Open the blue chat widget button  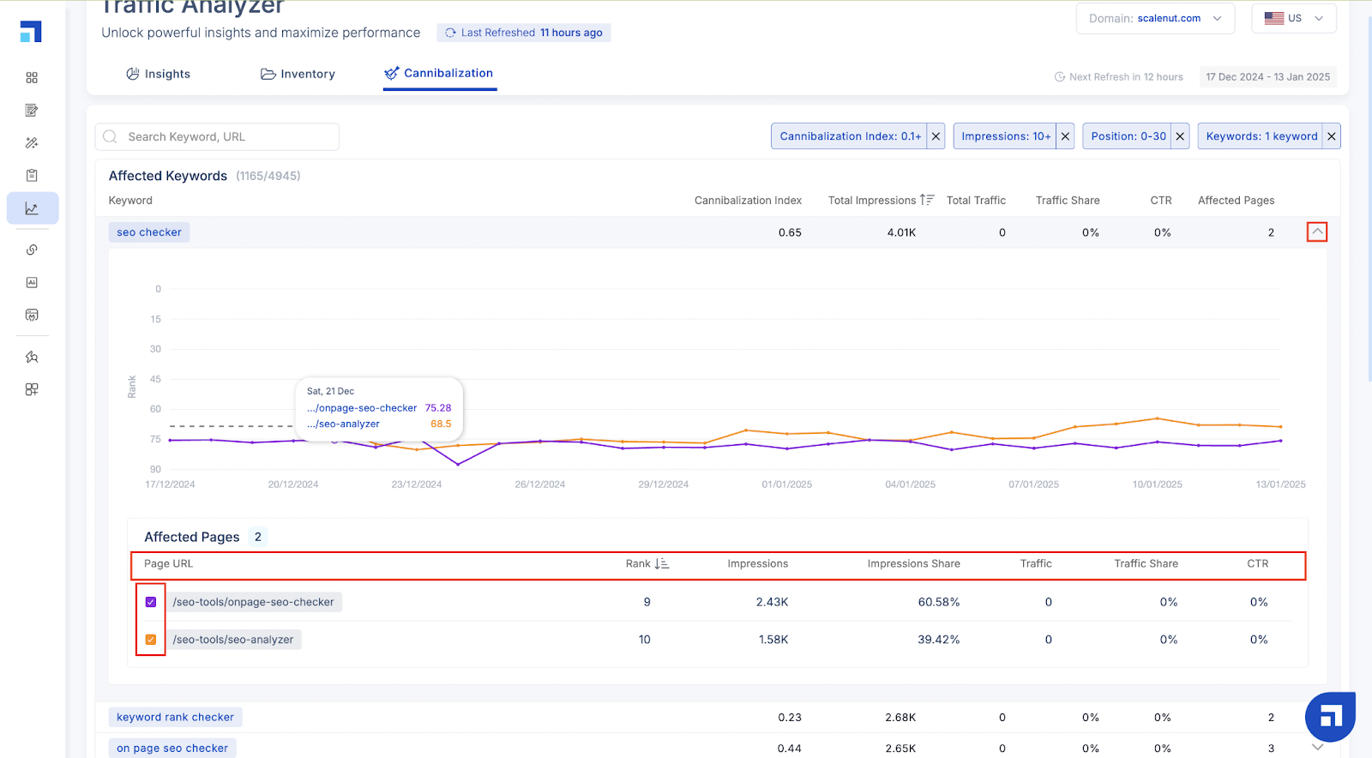pos(1330,717)
